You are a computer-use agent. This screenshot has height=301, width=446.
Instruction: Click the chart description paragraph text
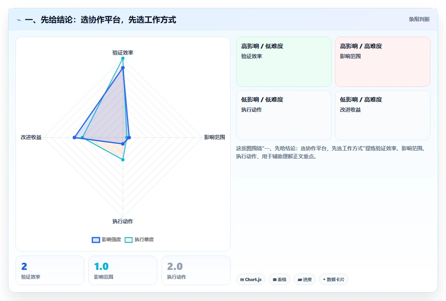331,152
